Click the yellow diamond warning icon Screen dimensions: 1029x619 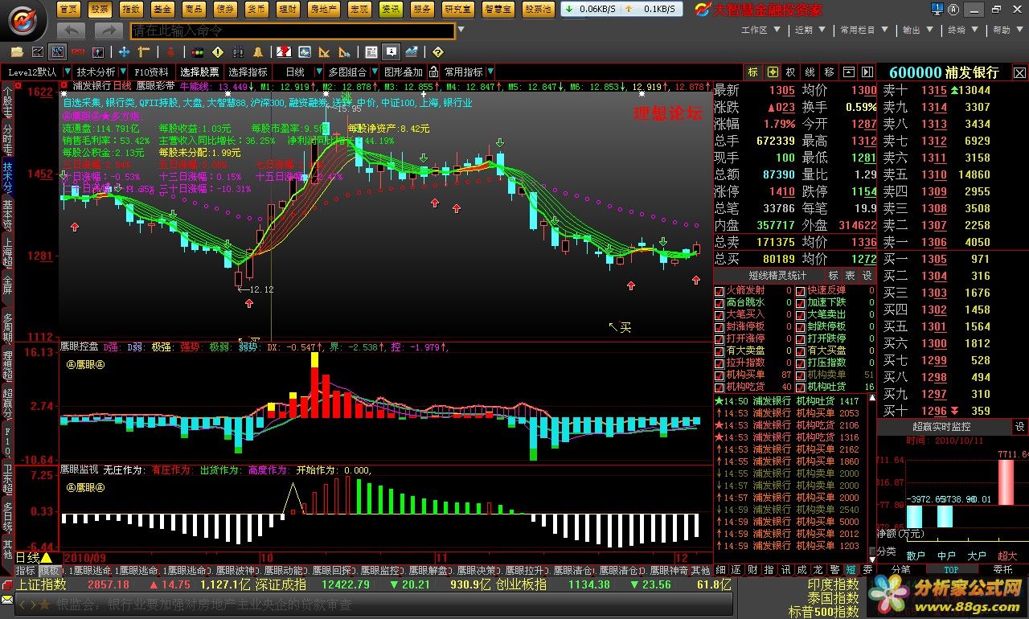pos(217,52)
